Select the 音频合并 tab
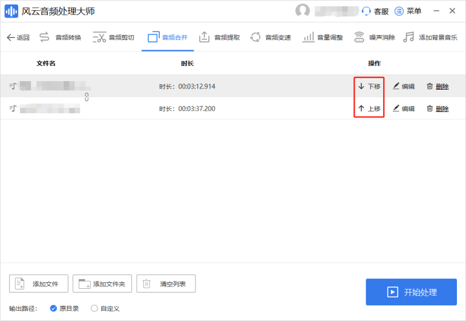Screen dimensions: 466x321 (168, 38)
